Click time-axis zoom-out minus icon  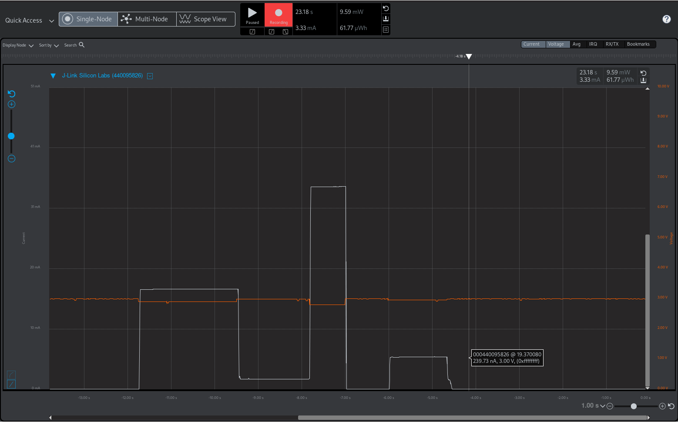coord(610,406)
